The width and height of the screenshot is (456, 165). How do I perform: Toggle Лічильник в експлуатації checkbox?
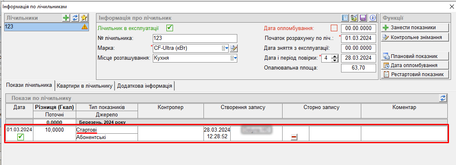(169, 28)
